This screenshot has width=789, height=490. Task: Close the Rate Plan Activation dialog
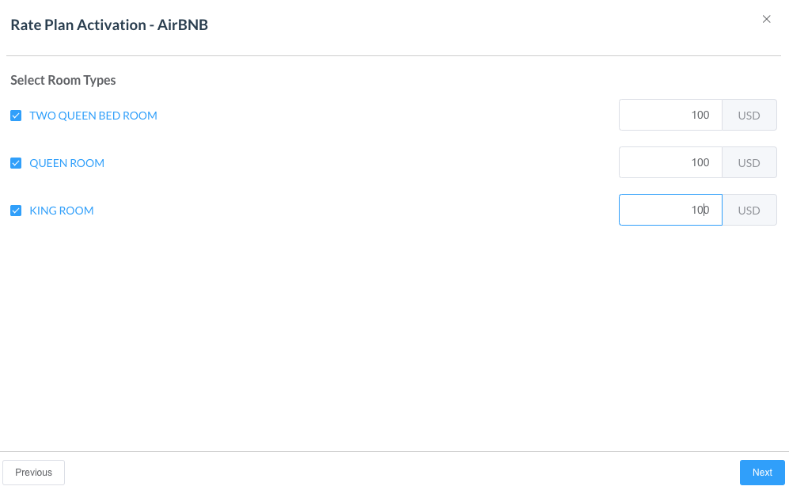[x=766, y=19]
